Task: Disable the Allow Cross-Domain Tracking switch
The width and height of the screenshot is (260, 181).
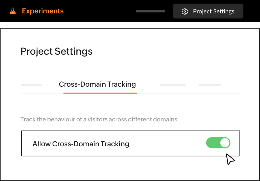Action: pos(218,143)
